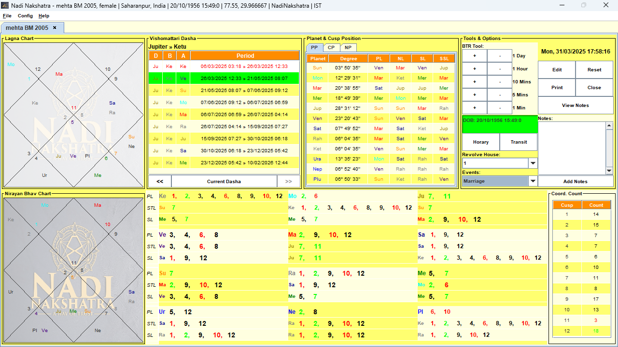Click plus button for 10 Mins
618x347 pixels.
tap(475, 82)
